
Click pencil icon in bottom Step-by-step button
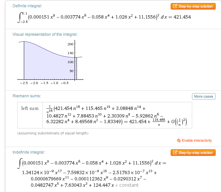click(175, 153)
